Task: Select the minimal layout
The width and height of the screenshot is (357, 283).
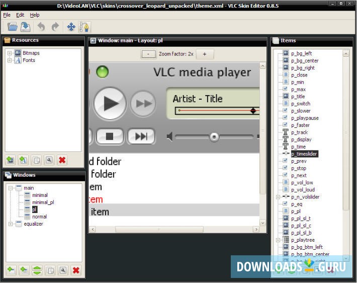Action: [x=40, y=195]
